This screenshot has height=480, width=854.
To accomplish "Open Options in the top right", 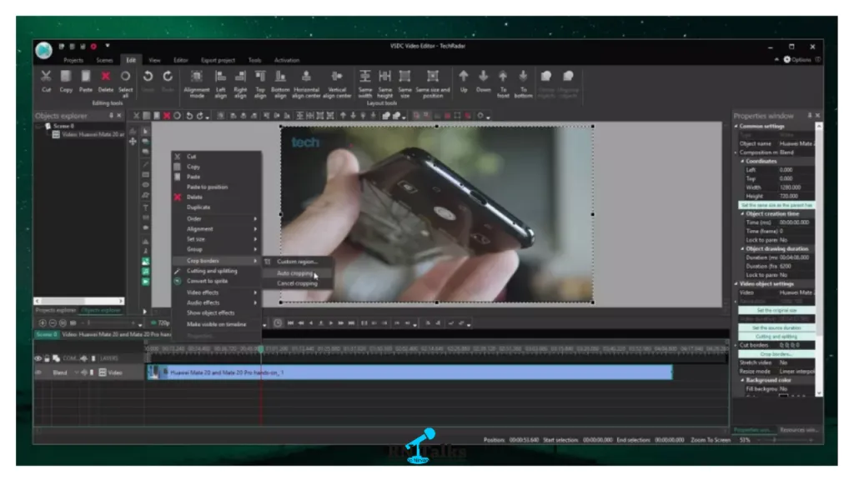I will (x=797, y=60).
